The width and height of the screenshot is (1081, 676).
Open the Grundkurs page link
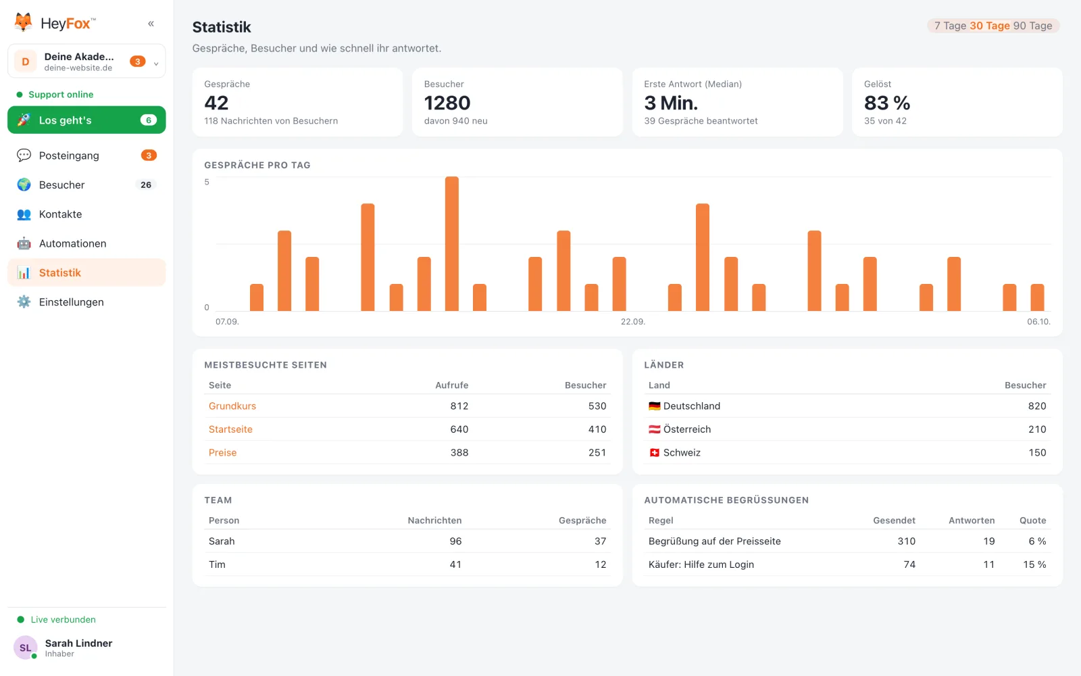pos(232,406)
